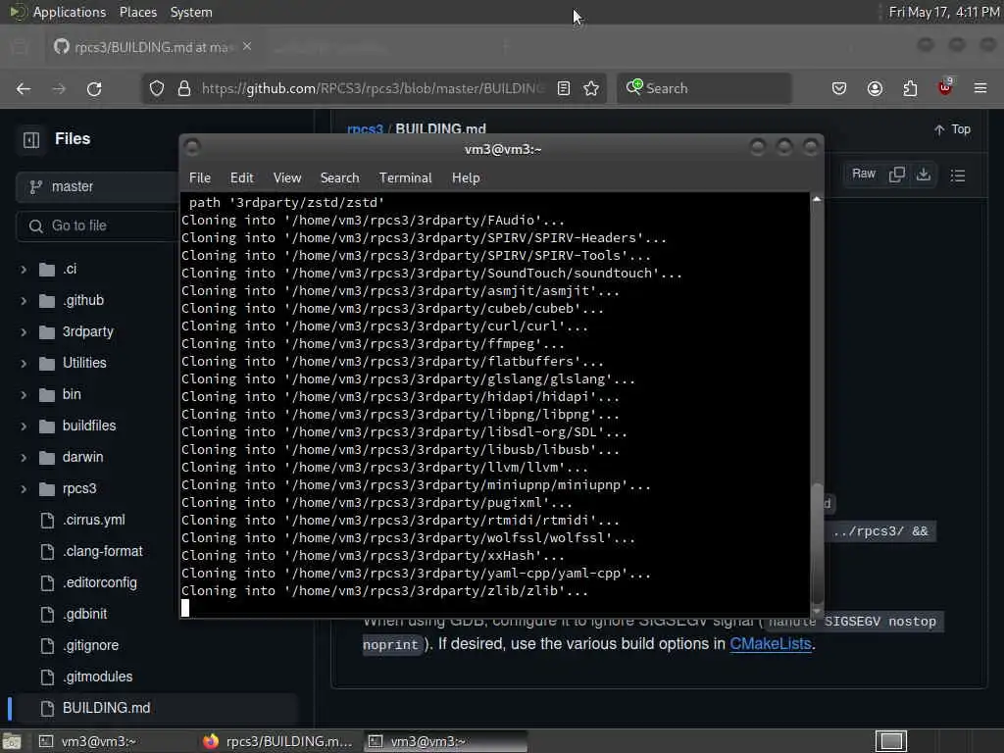Toggle reader view in address bar

564,88
